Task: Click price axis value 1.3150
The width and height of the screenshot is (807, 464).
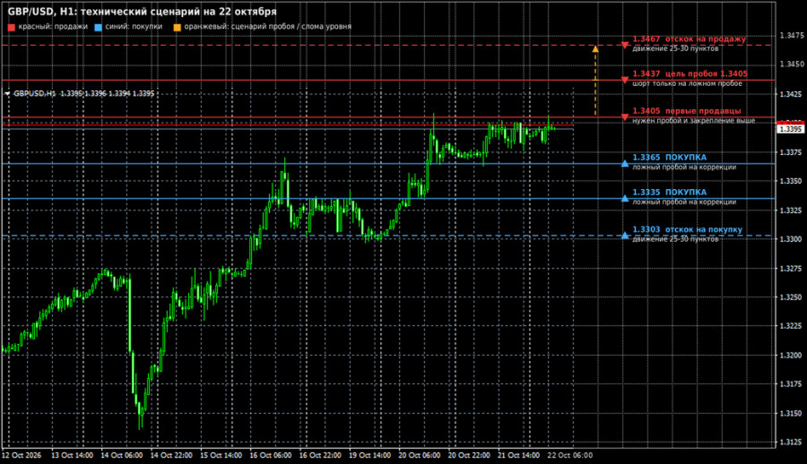Action: 791,414
